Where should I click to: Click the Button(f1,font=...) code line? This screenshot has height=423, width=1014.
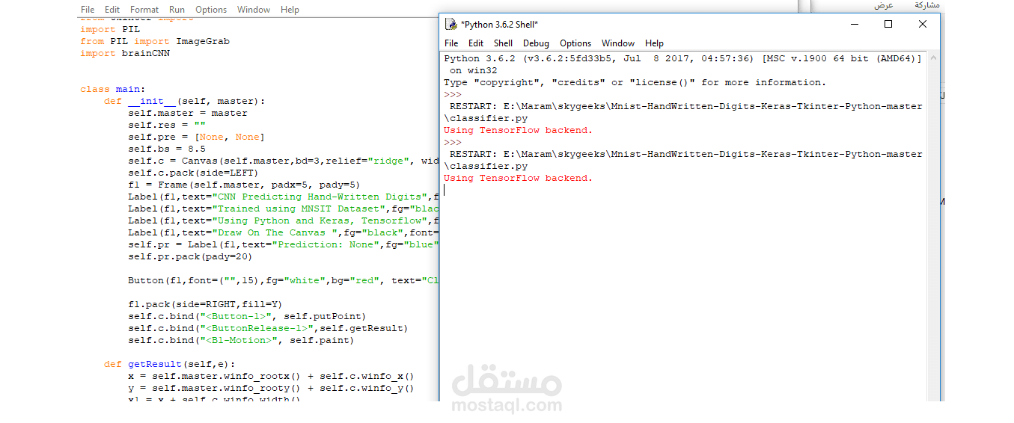[283, 280]
